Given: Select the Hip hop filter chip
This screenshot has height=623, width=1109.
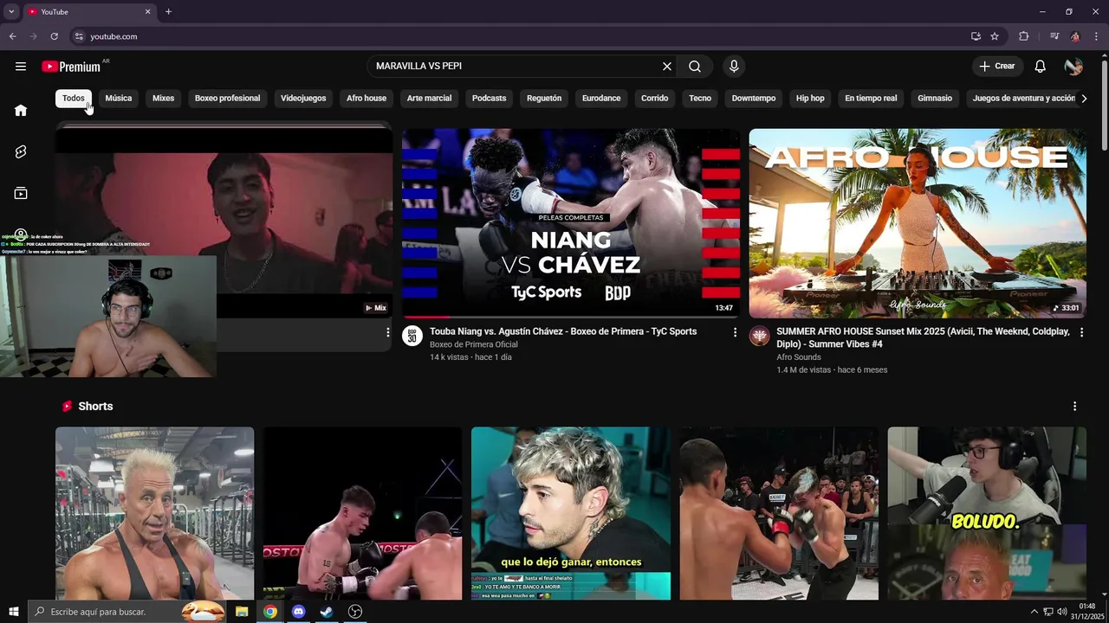Looking at the screenshot, I should (810, 98).
